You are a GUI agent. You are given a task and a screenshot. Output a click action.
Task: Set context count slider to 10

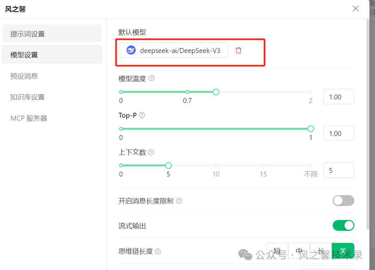tap(216, 165)
